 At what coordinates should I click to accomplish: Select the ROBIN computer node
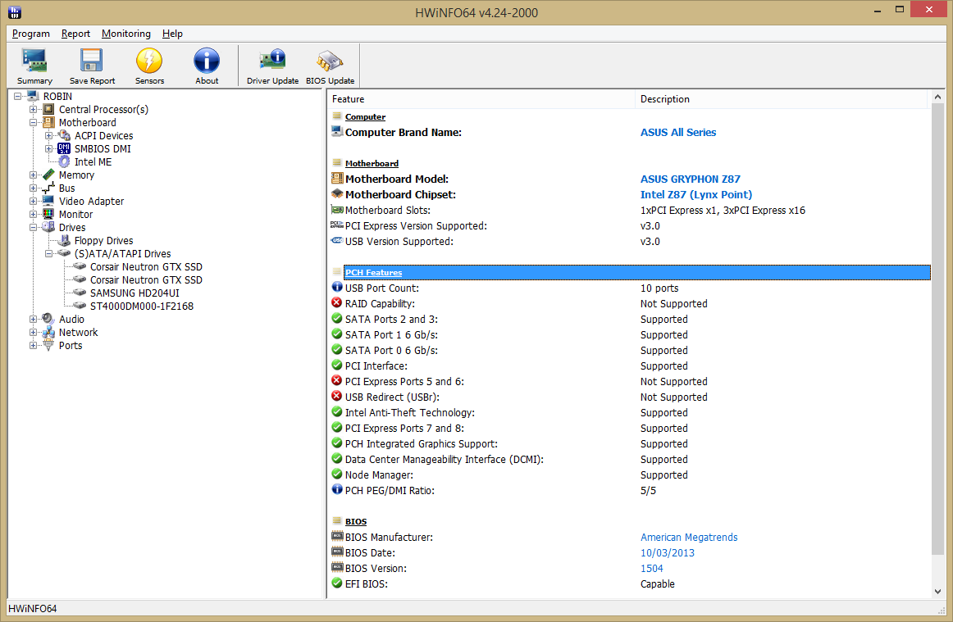[x=57, y=97]
